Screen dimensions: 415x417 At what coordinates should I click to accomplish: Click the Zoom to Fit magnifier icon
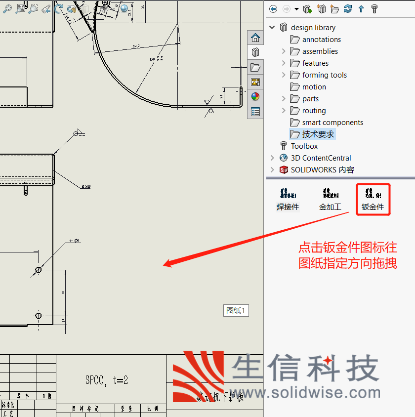(7, 9)
